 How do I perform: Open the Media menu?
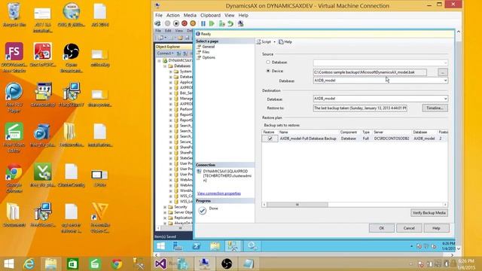click(x=190, y=15)
